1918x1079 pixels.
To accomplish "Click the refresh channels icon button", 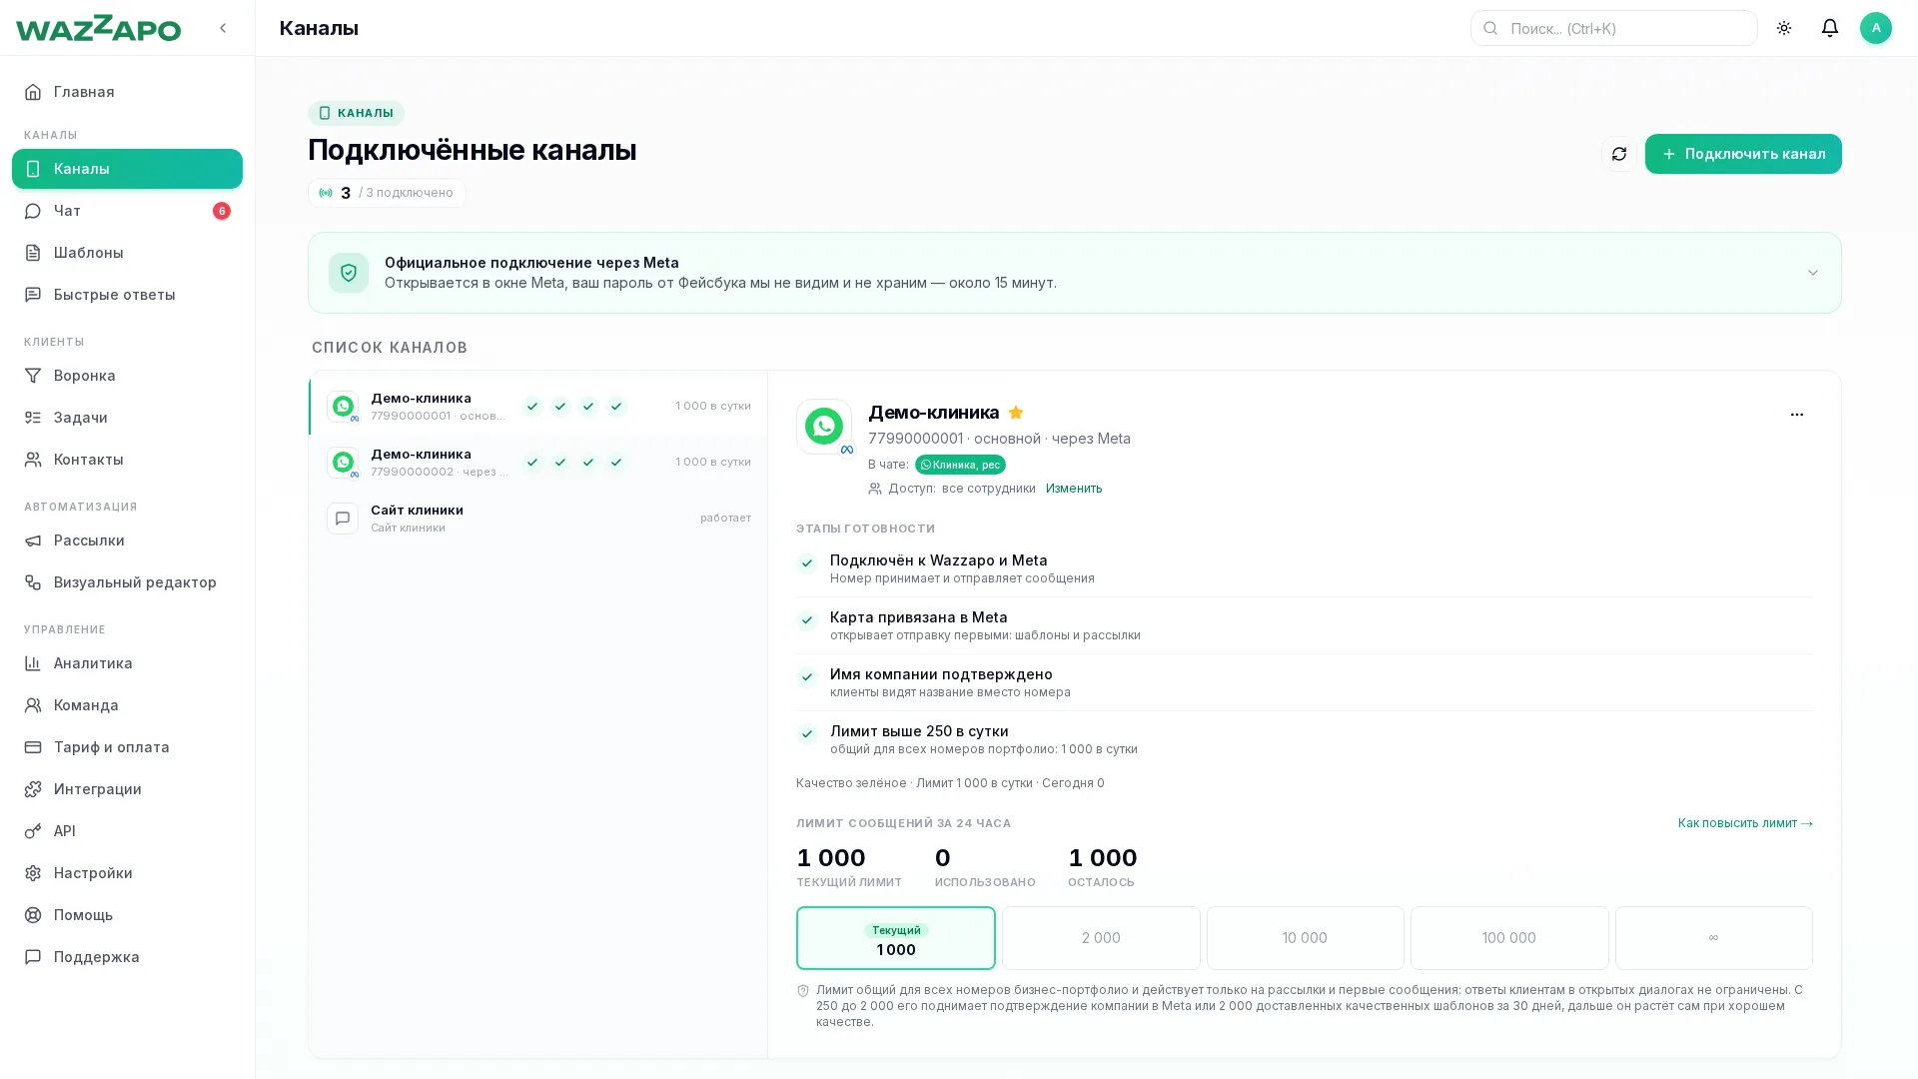I will (x=1619, y=154).
